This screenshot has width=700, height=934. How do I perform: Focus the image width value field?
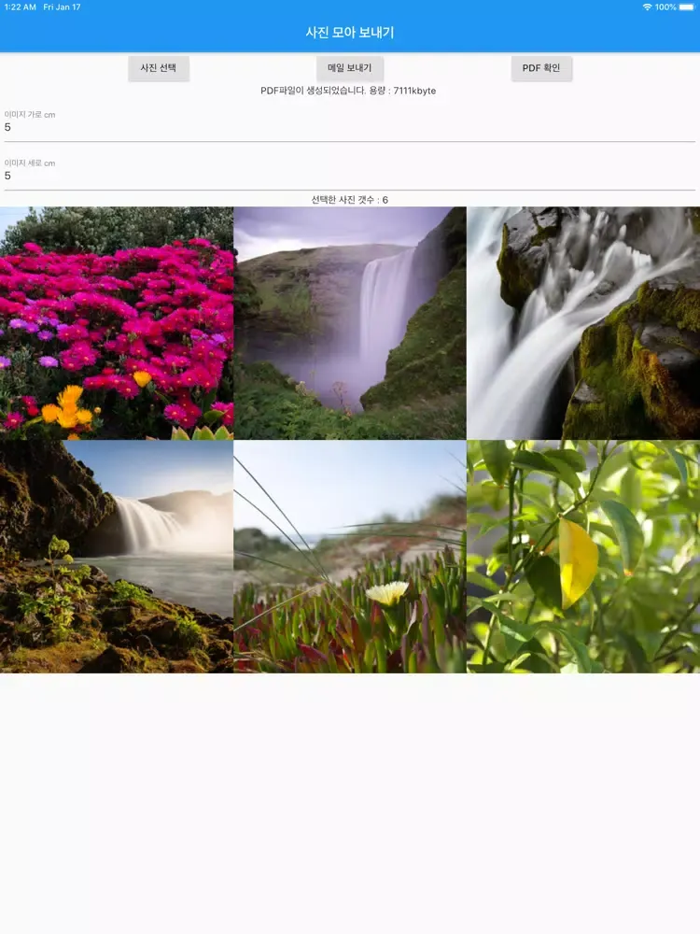(x=349, y=128)
